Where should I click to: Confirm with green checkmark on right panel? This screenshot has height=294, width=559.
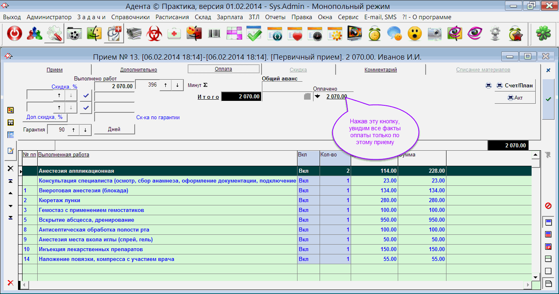[x=548, y=99]
